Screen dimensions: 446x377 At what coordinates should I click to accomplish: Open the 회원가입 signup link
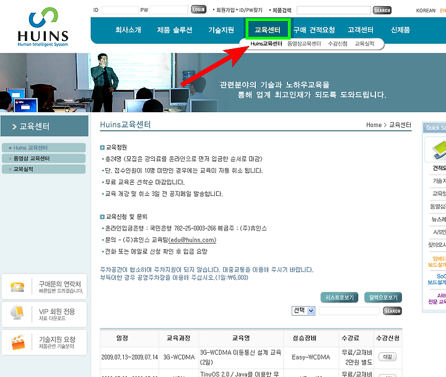pyautogui.click(x=225, y=11)
